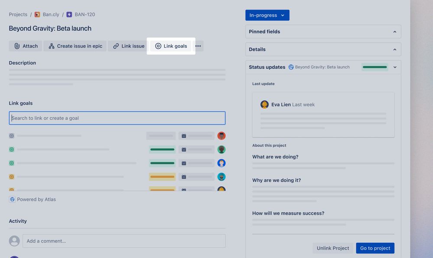Open Create issue in epic icon
Image resolution: width=433 pixels, height=258 pixels.
pyautogui.click(x=51, y=45)
